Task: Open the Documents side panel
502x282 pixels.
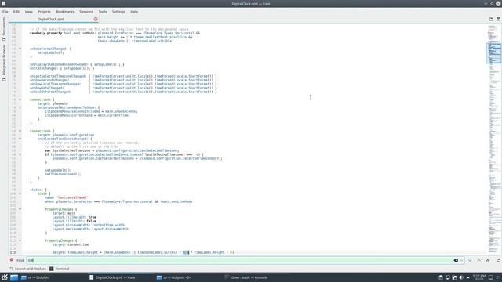Action: (4, 29)
